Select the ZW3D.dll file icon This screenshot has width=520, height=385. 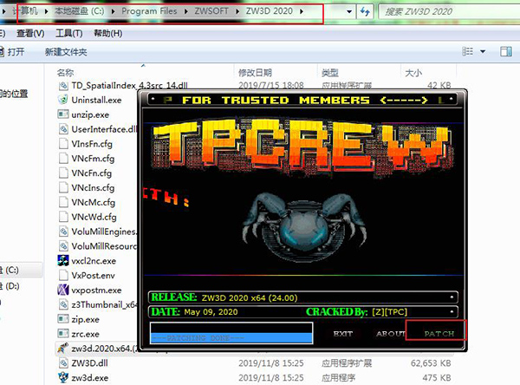click(x=62, y=362)
